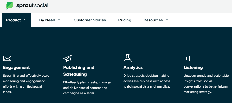This screenshot has height=103, width=232.
Task: Collapse the Product menu using its up arrow
Action: click(x=25, y=20)
